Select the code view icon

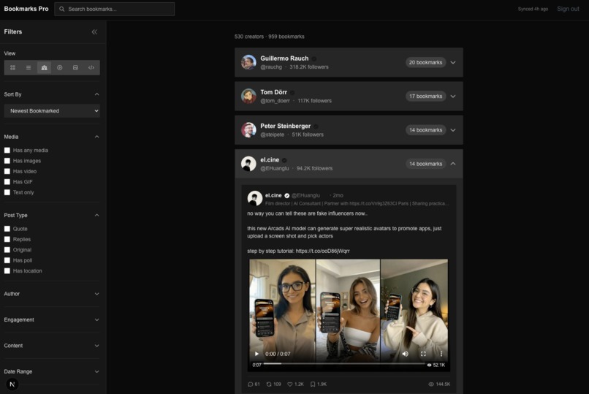point(91,67)
